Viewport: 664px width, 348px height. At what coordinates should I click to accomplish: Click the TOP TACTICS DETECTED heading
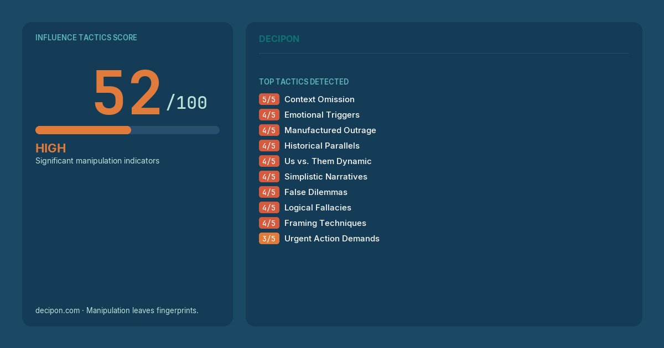click(x=304, y=82)
